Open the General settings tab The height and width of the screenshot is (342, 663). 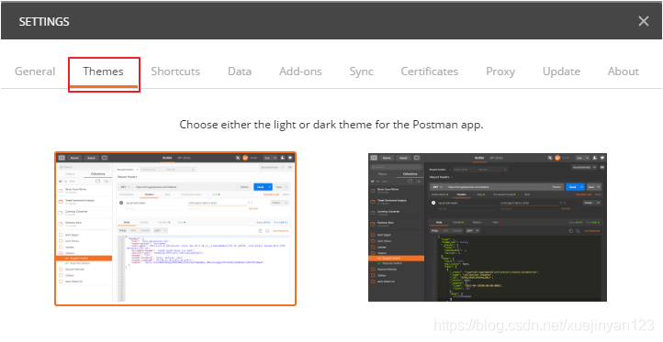tap(35, 72)
